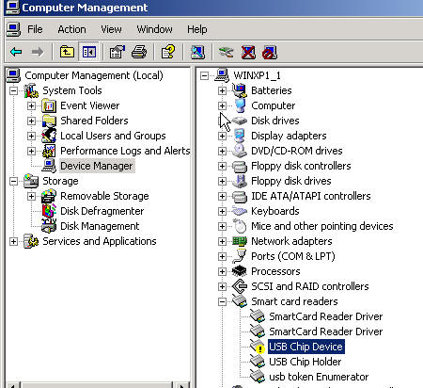Image resolution: width=423 pixels, height=388 pixels.
Task: Expand the Batteries category
Action: (222, 90)
